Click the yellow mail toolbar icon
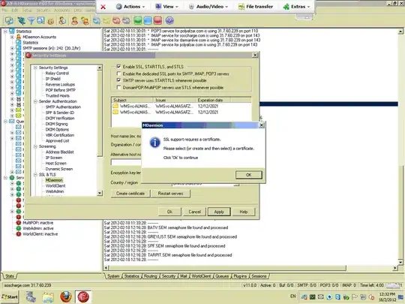 click(x=106, y=21)
